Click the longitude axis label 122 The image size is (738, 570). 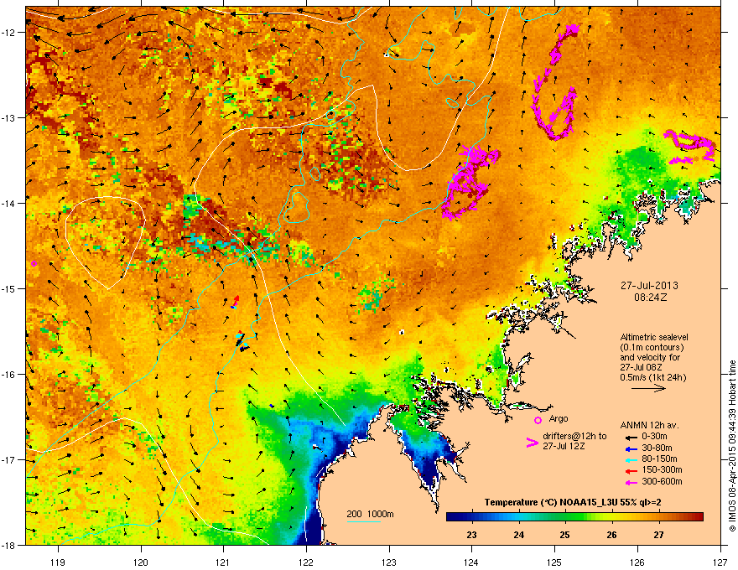coord(306,562)
